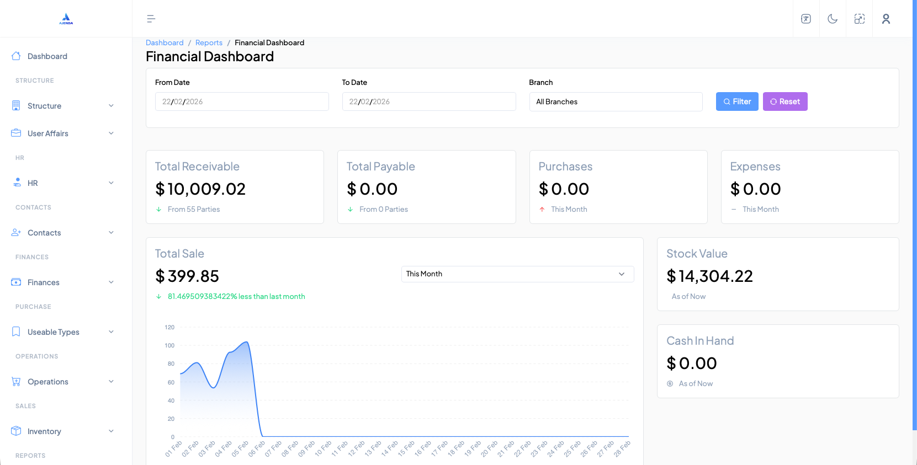Enter fullscreen using the expand icon
Image resolution: width=917 pixels, height=465 pixels.
[859, 19]
